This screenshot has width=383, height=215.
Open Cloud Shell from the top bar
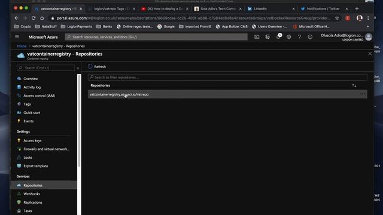click(257, 37)
